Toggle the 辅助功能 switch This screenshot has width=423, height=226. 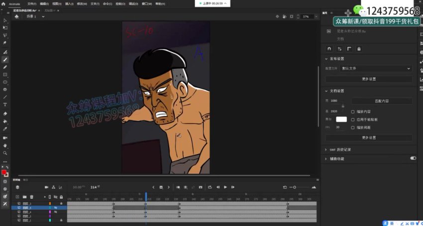[x=413, y=159]
